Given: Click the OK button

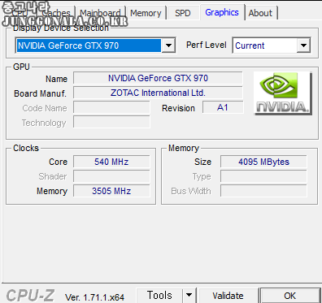Looking at the screenshot, I should (290, 296).
